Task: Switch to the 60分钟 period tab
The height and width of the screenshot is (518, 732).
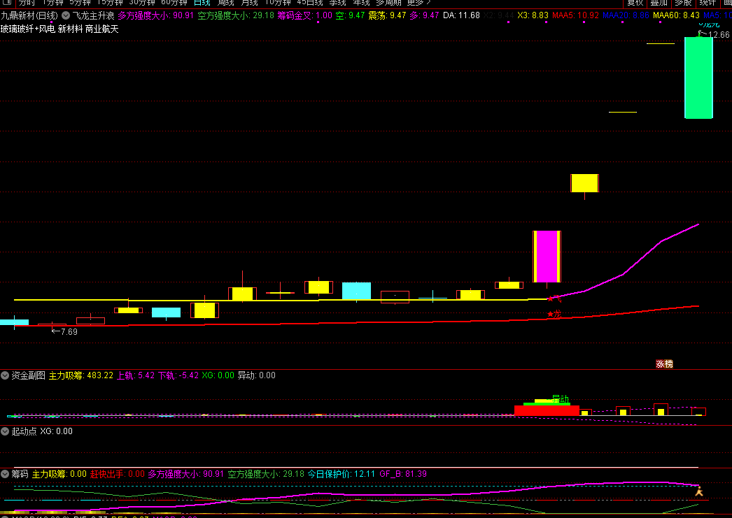Action: point(174,3)
